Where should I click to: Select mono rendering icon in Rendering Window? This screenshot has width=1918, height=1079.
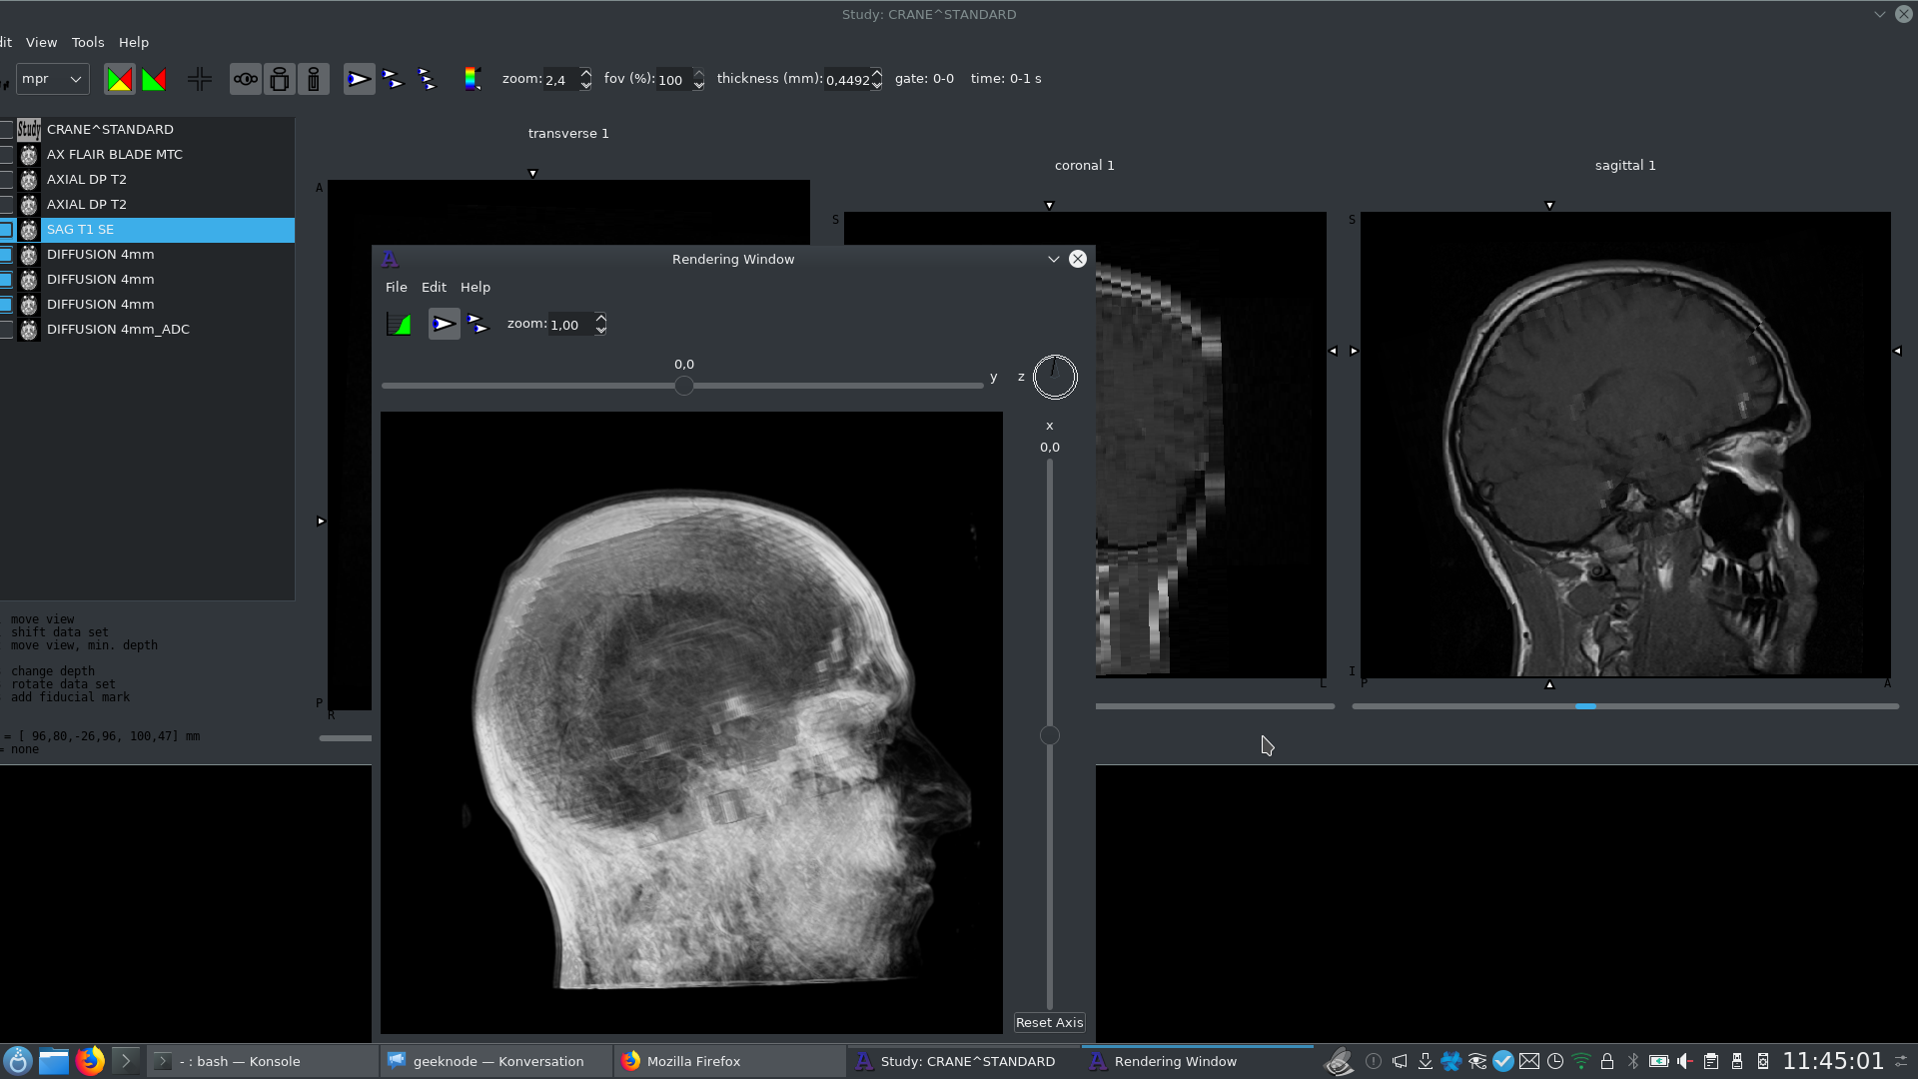click(445, 324)
